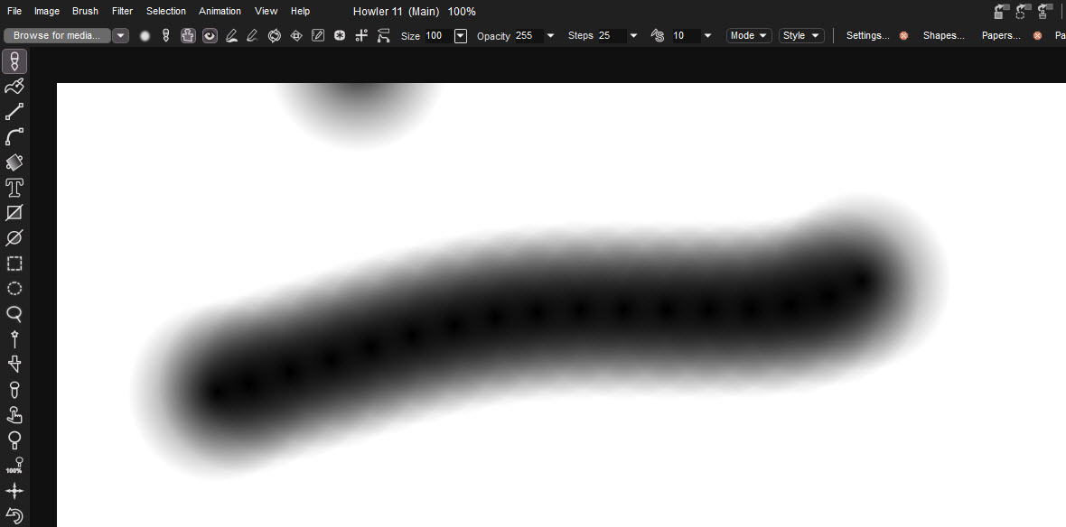Open the Animation menu
The width and height of the screenshot is (1066, 527).
point(220,11)
